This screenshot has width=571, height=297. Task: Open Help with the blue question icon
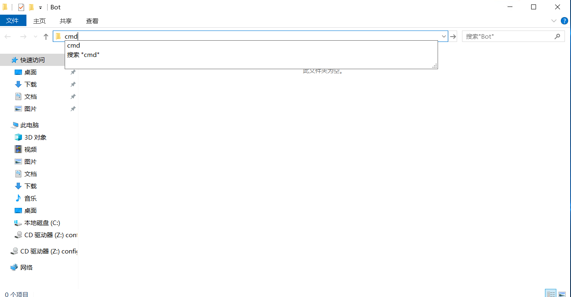coord(564,21)
